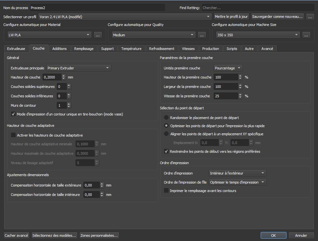Image resolution: width=318 pixels, height=241 pixels.
Task: Click Mettre le profil à jour button
Action: click(x=231, y=17)
